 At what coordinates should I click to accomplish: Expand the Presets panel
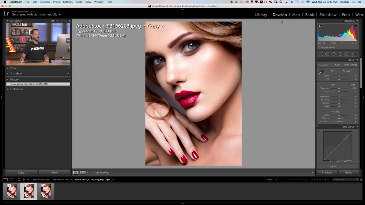coord(8,68)
